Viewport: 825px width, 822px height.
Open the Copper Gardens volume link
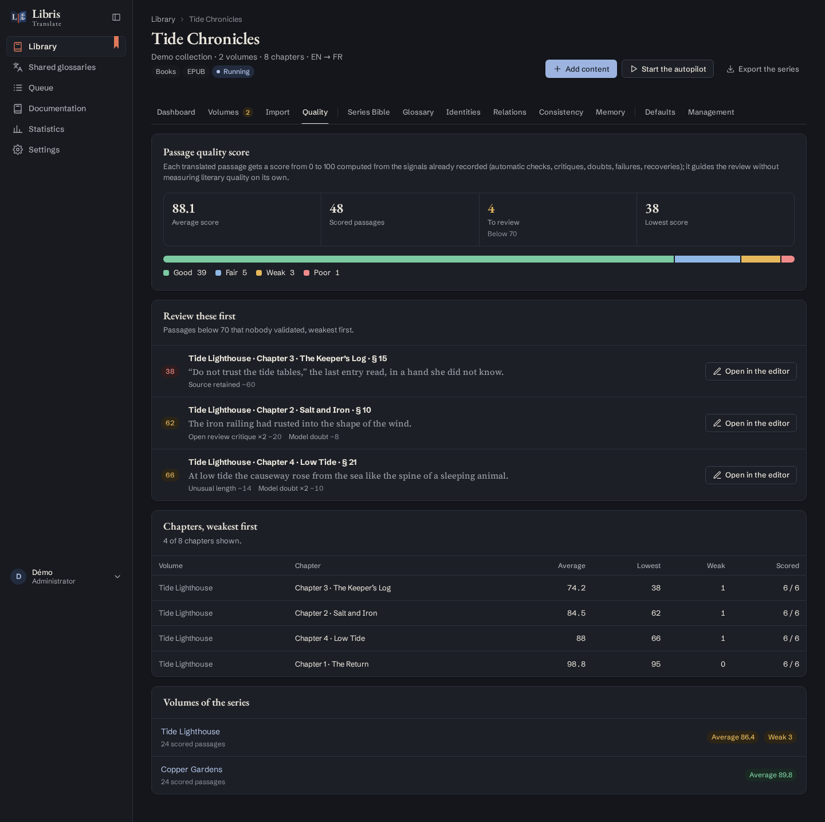(x=191, y=769)
